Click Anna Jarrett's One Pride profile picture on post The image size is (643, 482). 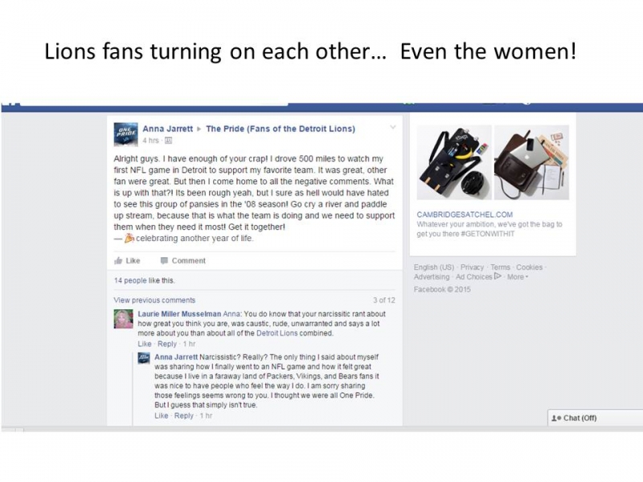coord(125,134)
